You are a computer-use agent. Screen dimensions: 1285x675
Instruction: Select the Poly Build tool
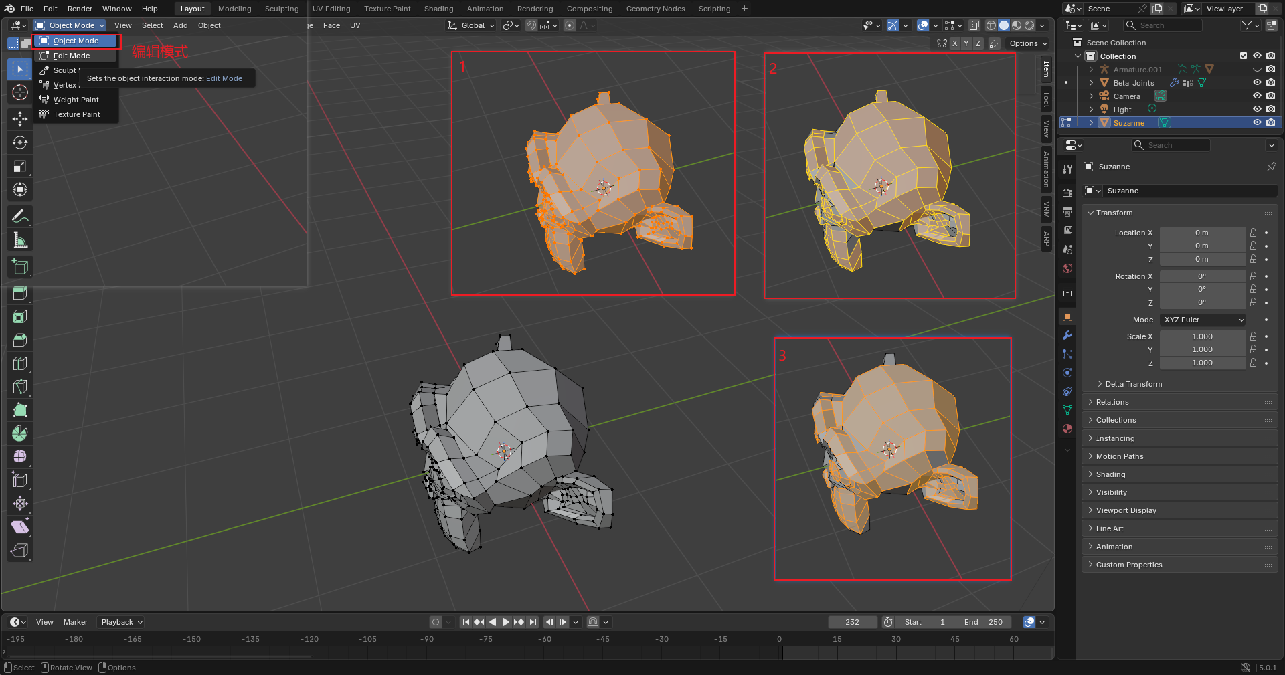click(20, 410)
